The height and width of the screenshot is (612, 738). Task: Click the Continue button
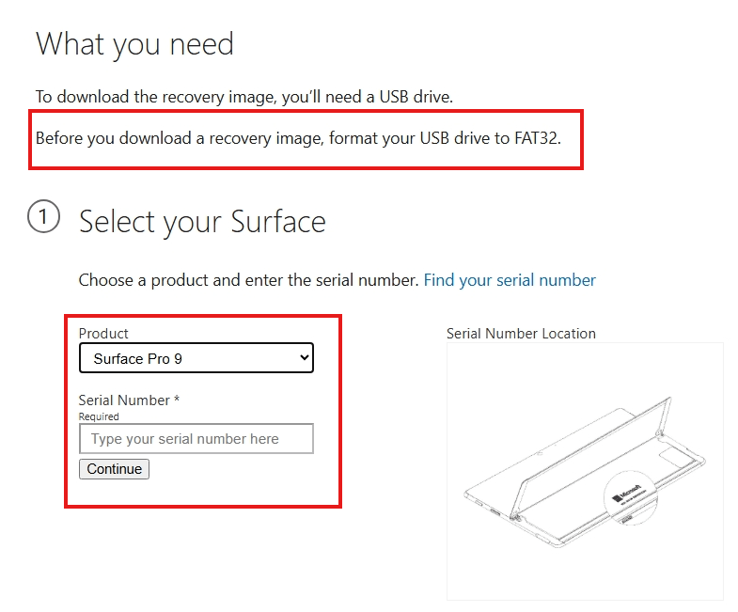[x=114, y=469]
